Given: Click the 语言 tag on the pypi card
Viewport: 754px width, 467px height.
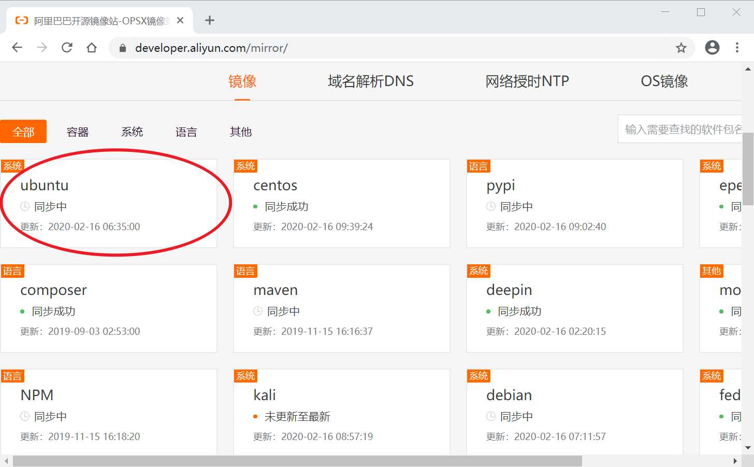Looking at the screenshot, I should coord(479,166).
